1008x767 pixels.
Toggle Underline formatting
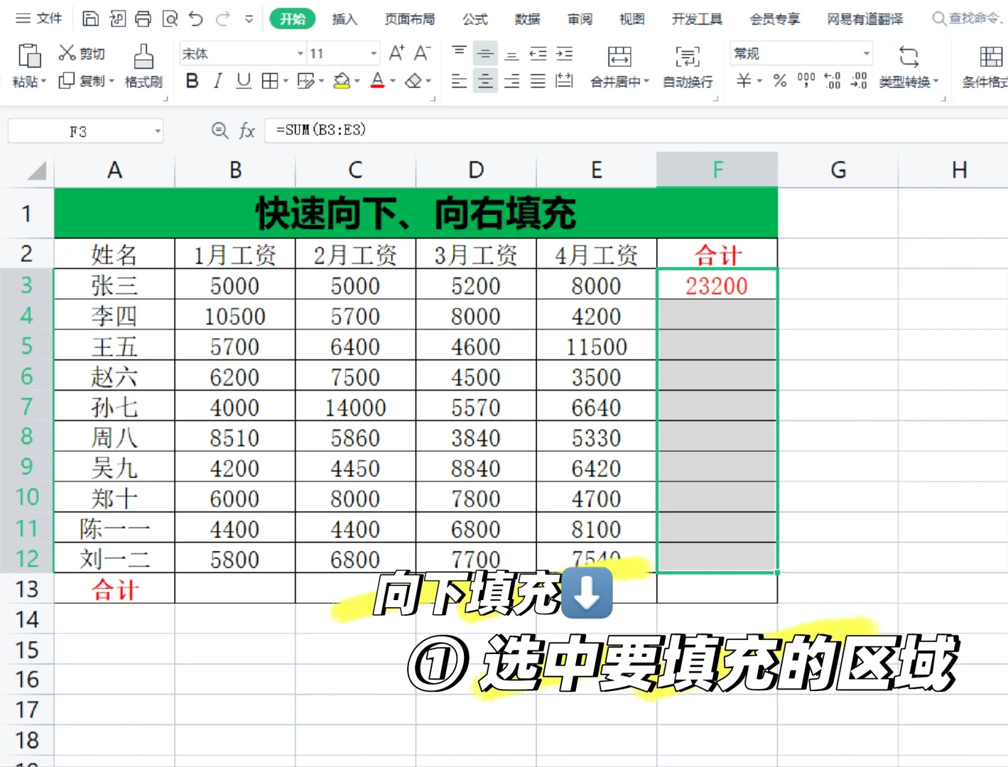243,81
